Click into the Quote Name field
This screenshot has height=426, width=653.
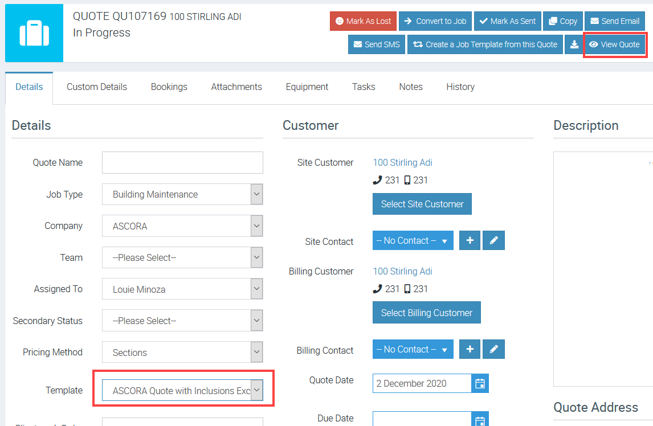coord(182,162)
